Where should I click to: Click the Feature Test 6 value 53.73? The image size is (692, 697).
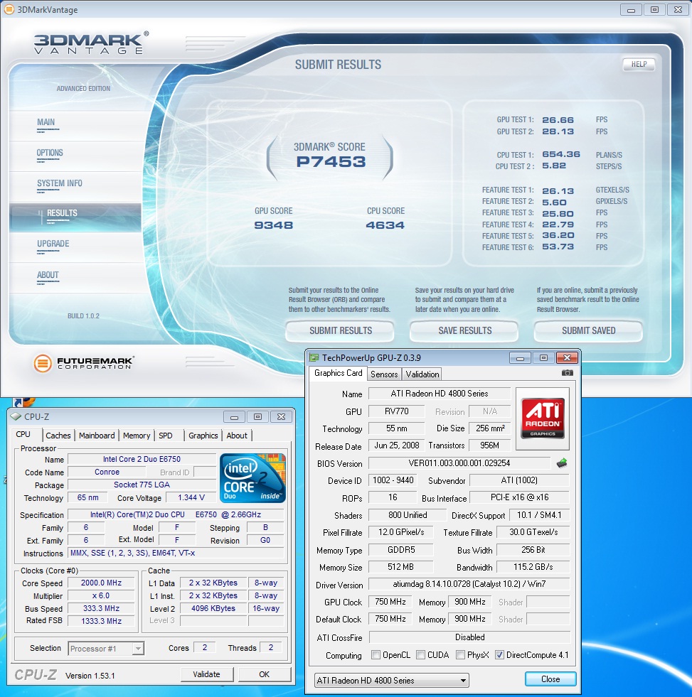[x=558, y=247]
